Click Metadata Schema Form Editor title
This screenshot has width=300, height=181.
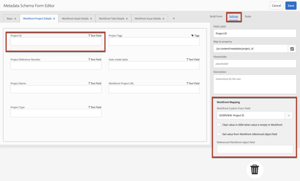coord(29,6)
